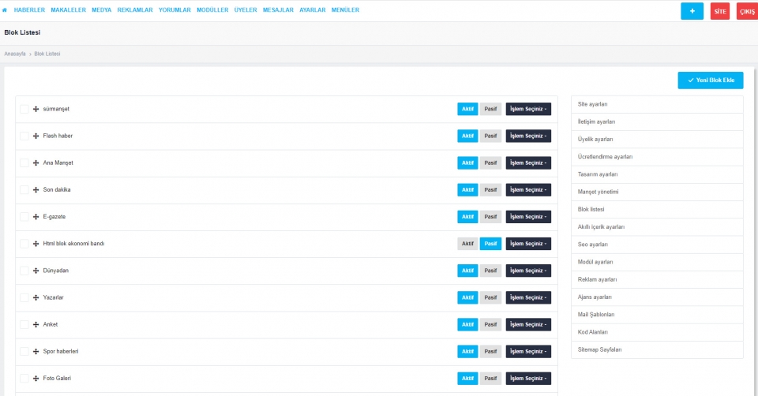This screenshot has height=396, width=758.
Task: Open Seo ayarları in the sidebar
Action: point(593,244)
